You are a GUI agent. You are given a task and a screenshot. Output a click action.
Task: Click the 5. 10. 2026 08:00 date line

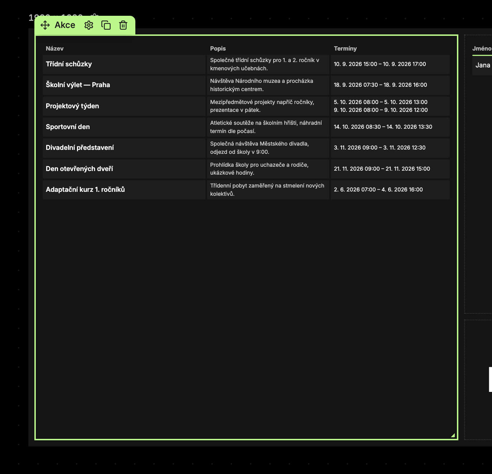coord(381,102)
